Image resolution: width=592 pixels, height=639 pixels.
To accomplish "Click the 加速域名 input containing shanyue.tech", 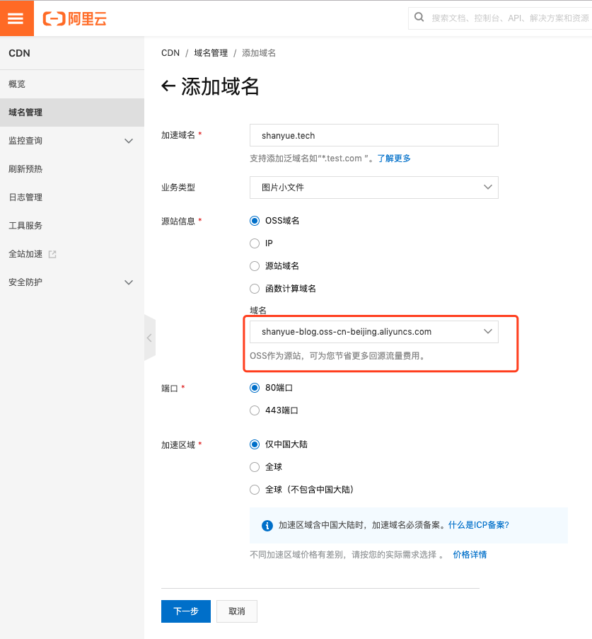I will click(373, 134).
